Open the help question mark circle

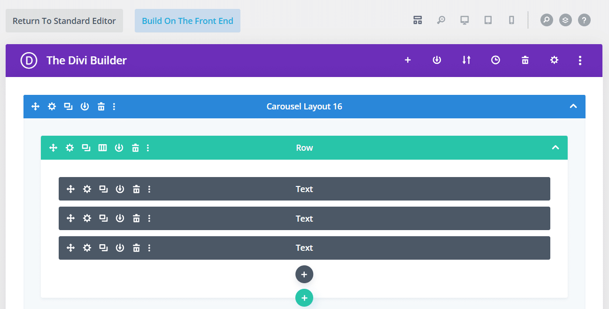(584, 20)
